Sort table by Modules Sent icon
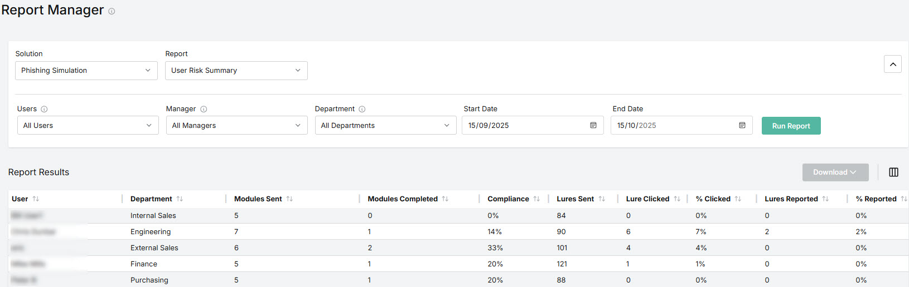Screen dimensions: 909x287 (x=289, y=199)
